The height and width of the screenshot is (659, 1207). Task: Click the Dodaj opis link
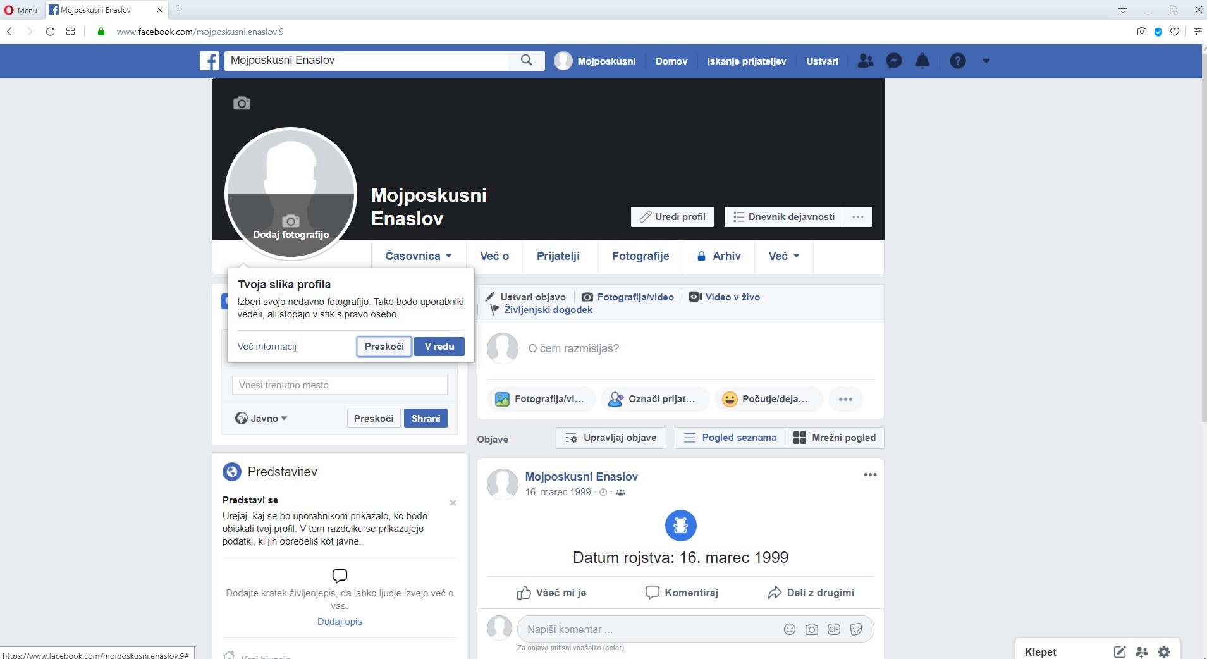(x=340, y=622)
